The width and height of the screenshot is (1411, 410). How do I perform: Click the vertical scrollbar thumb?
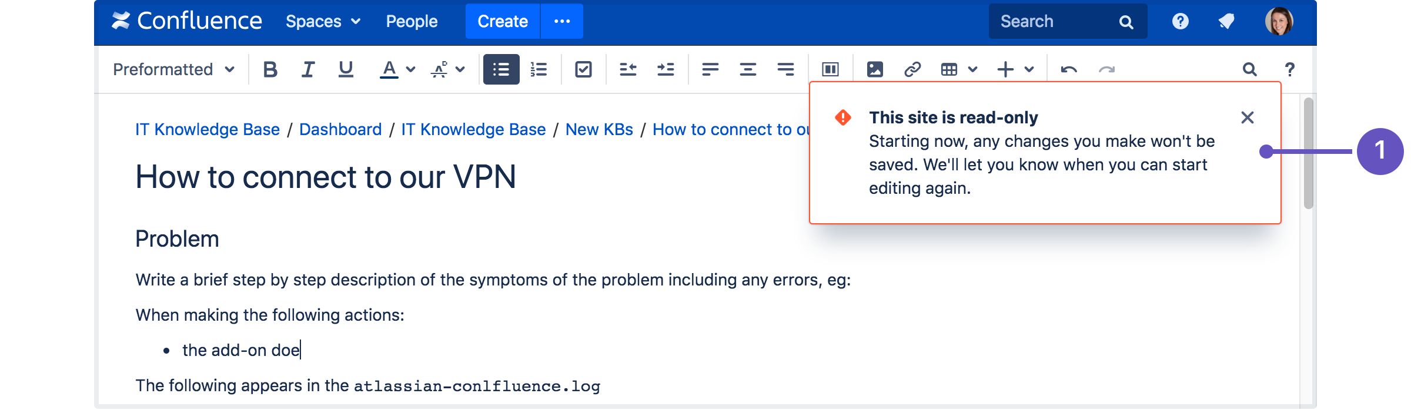1308,153
